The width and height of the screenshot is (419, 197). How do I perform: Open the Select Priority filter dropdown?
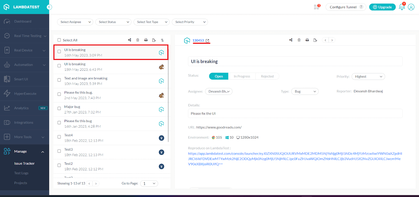click(x=190, y=22)
